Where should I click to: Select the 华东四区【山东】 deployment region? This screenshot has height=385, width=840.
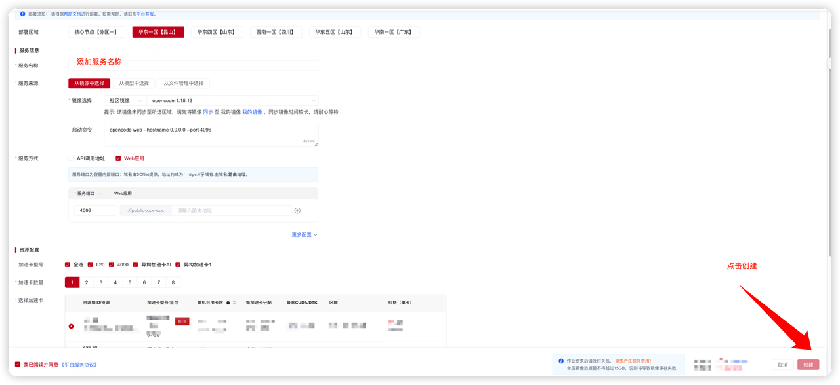(217, 32)
